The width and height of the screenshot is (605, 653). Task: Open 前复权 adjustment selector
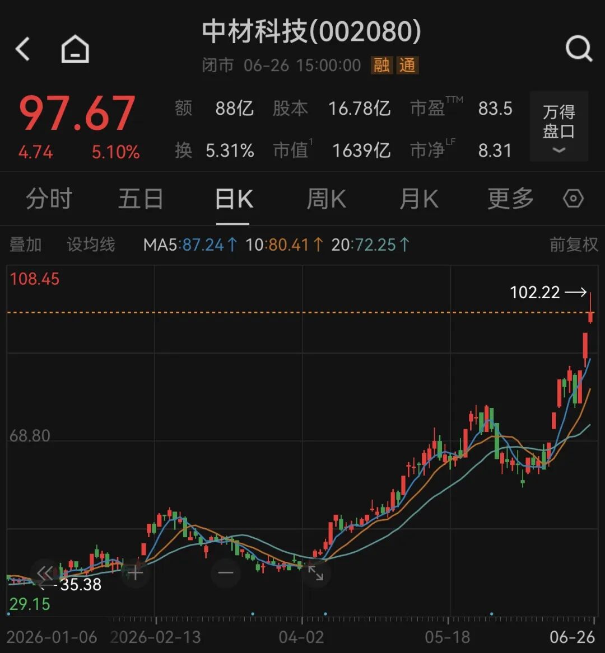point(574,245)
